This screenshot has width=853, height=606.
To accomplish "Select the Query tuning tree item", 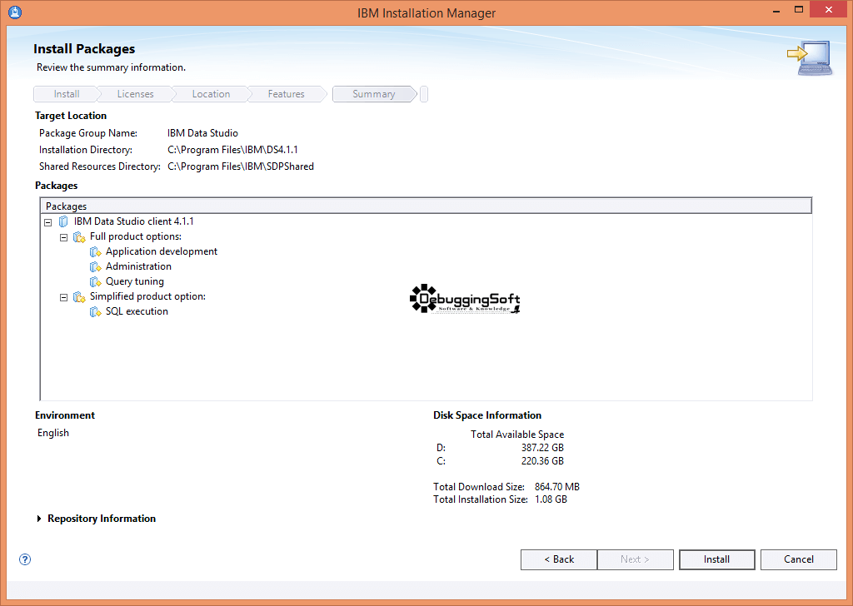I will pyautogui.click(x=134, y=282).
